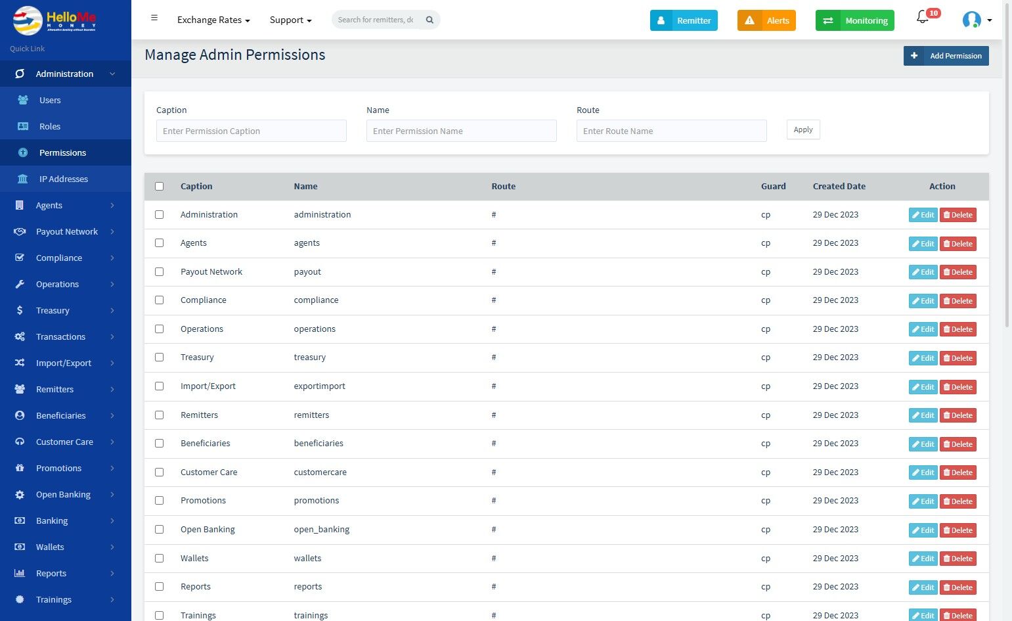The image size is (1012, 621).
Task: Open the Customer Care sidebar menu
Action: [66, 442]
